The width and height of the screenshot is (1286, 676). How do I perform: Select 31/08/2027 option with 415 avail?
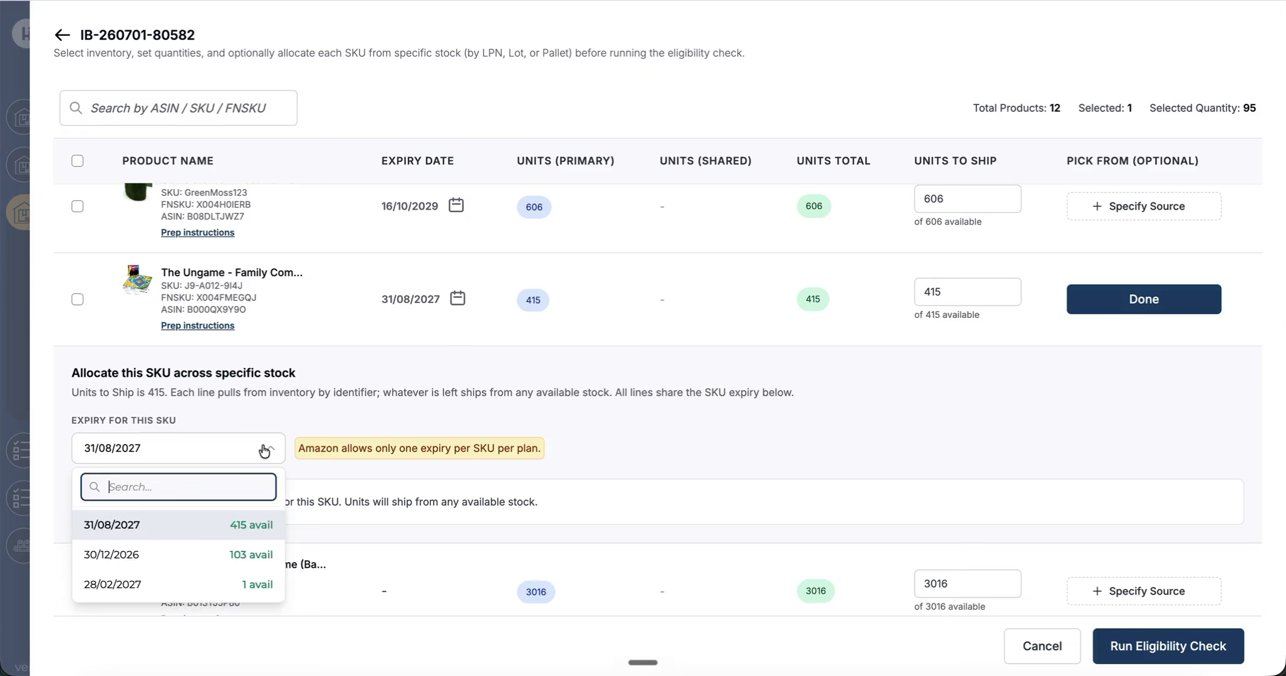tap(179, 525)
